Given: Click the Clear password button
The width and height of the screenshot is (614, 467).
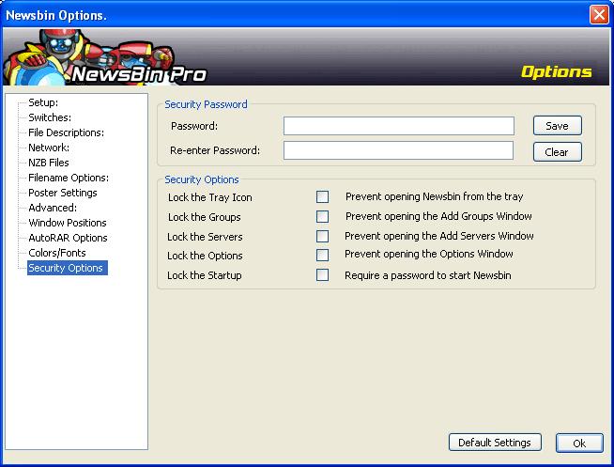Looking at the screenshot, I should pos(557,151).
